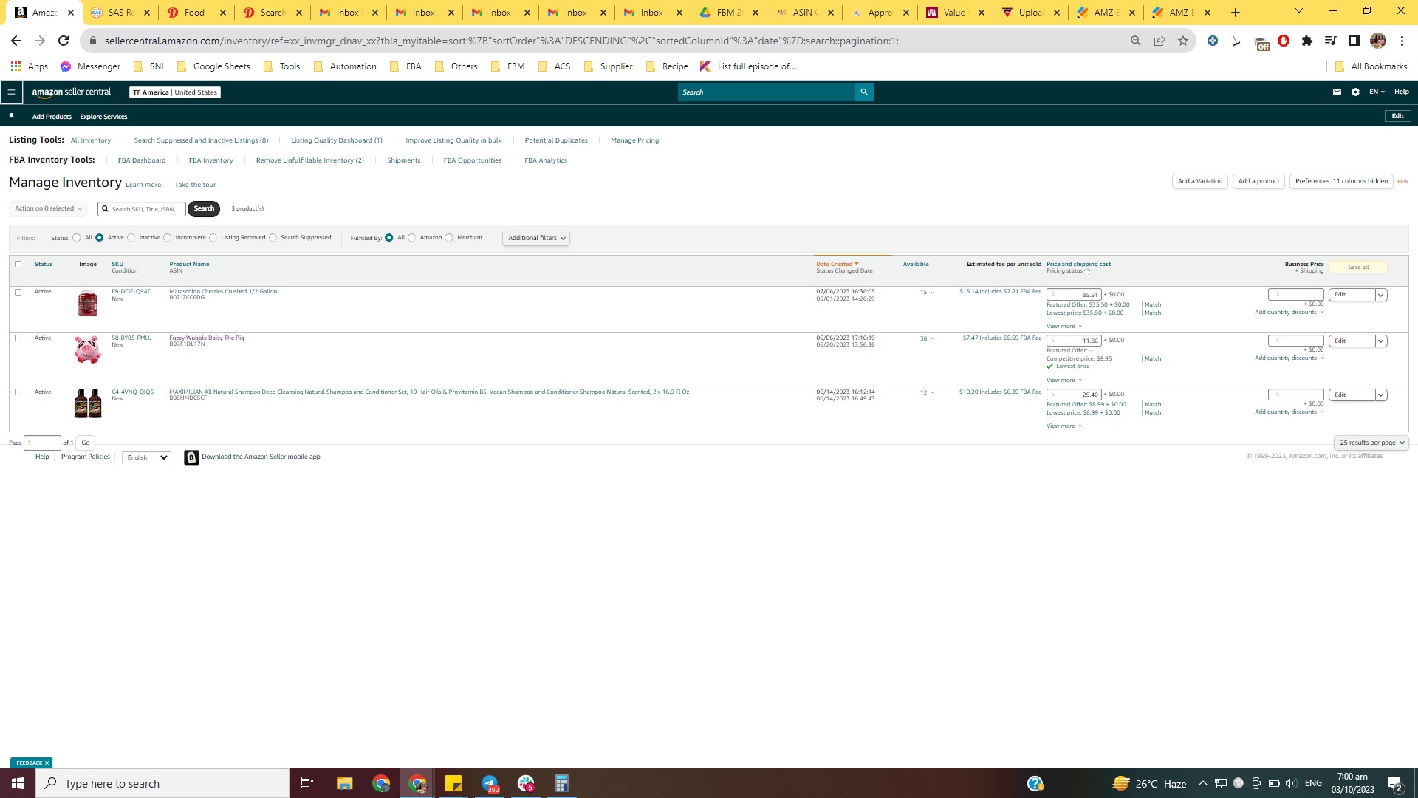Open the messages envelope icon
1418x798 pixels.
coord(1337,92)
